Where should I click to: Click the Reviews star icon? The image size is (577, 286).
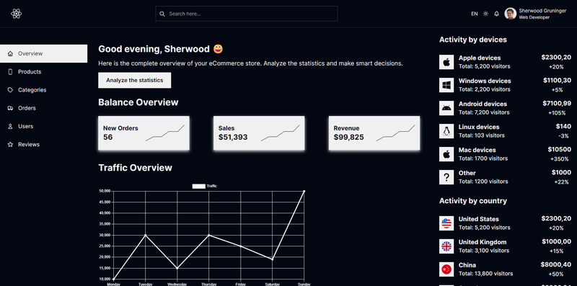tap(10, 145)
